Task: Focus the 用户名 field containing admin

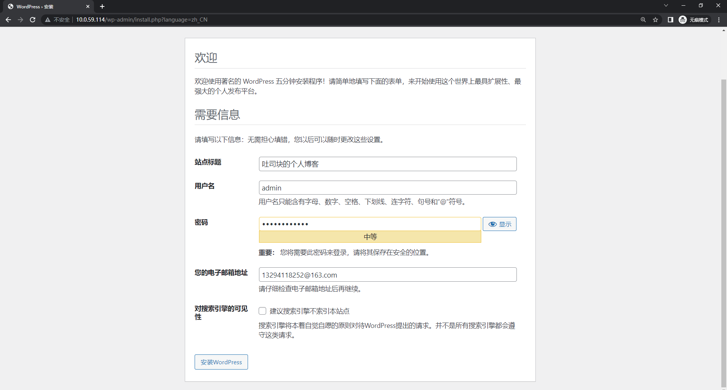Action: [x=388, y=188]
